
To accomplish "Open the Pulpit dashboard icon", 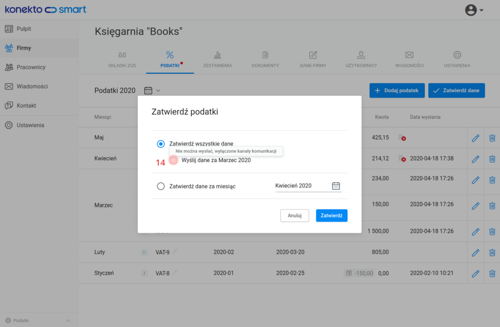I will pyautogui.click(x=9, y=29).
